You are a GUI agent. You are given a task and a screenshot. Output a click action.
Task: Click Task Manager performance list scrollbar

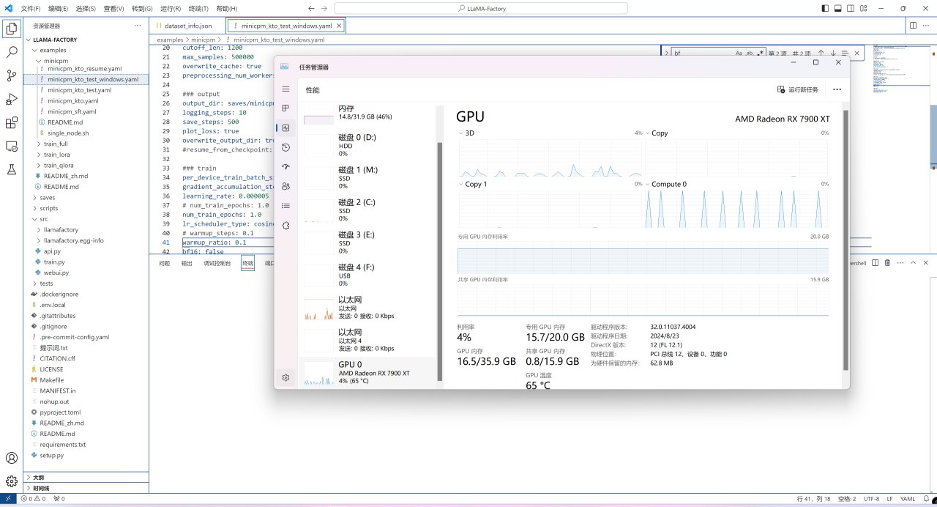[x=440, y=261]
